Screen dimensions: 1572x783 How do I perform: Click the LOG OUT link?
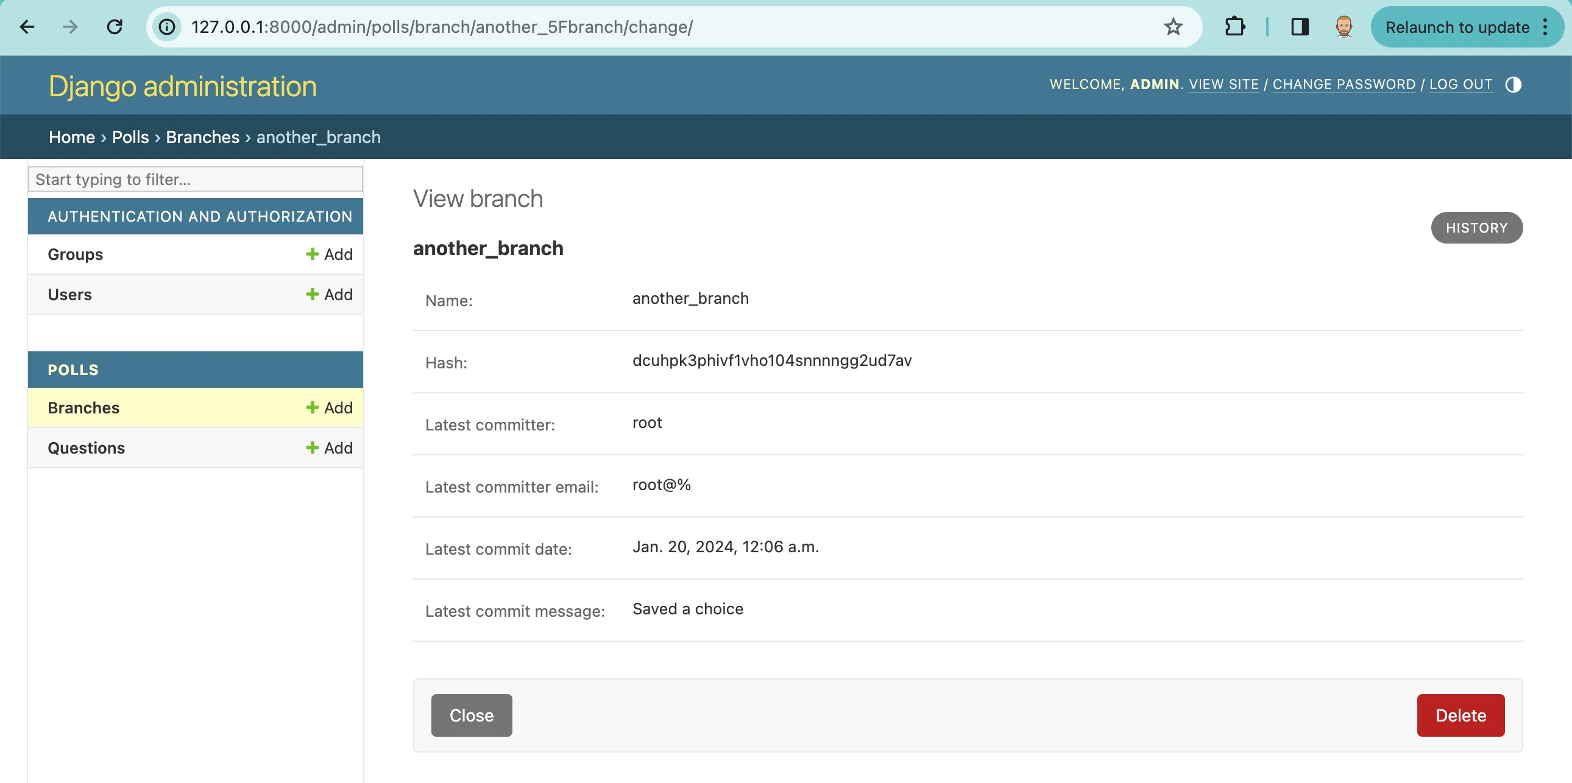point(1461,84)
